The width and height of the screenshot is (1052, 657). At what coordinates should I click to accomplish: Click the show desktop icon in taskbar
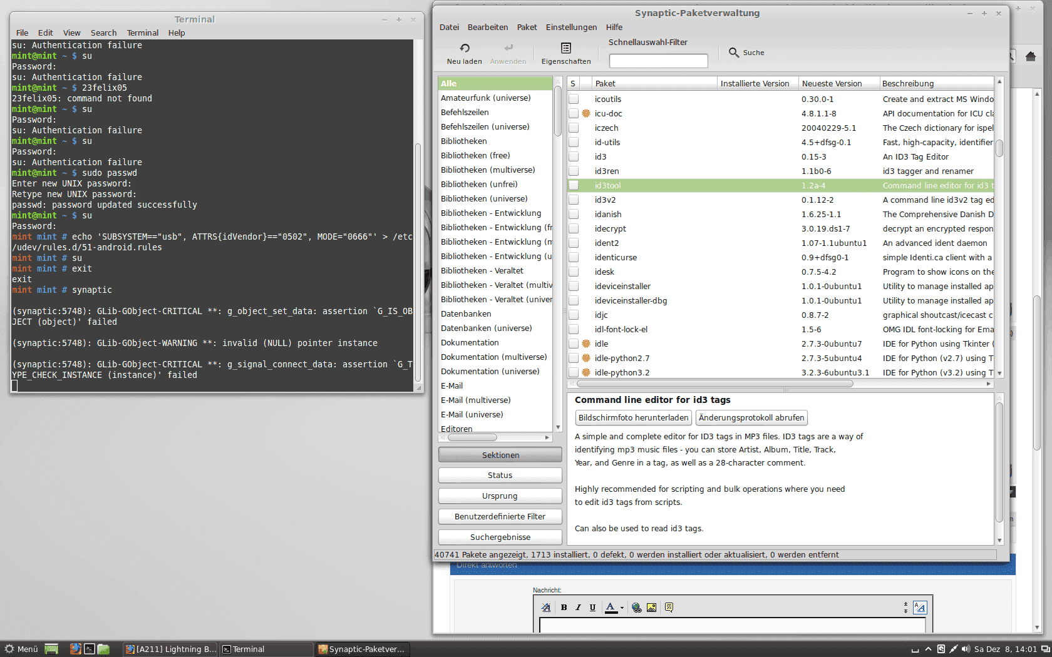51,649
